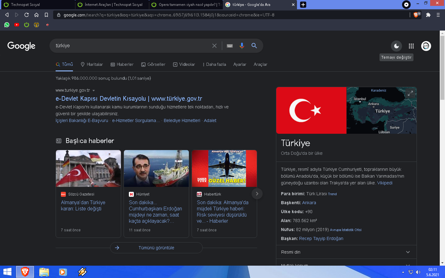Open the Google apps grid
This screenshot has height=278, width=445.
(x=411, y=46)
